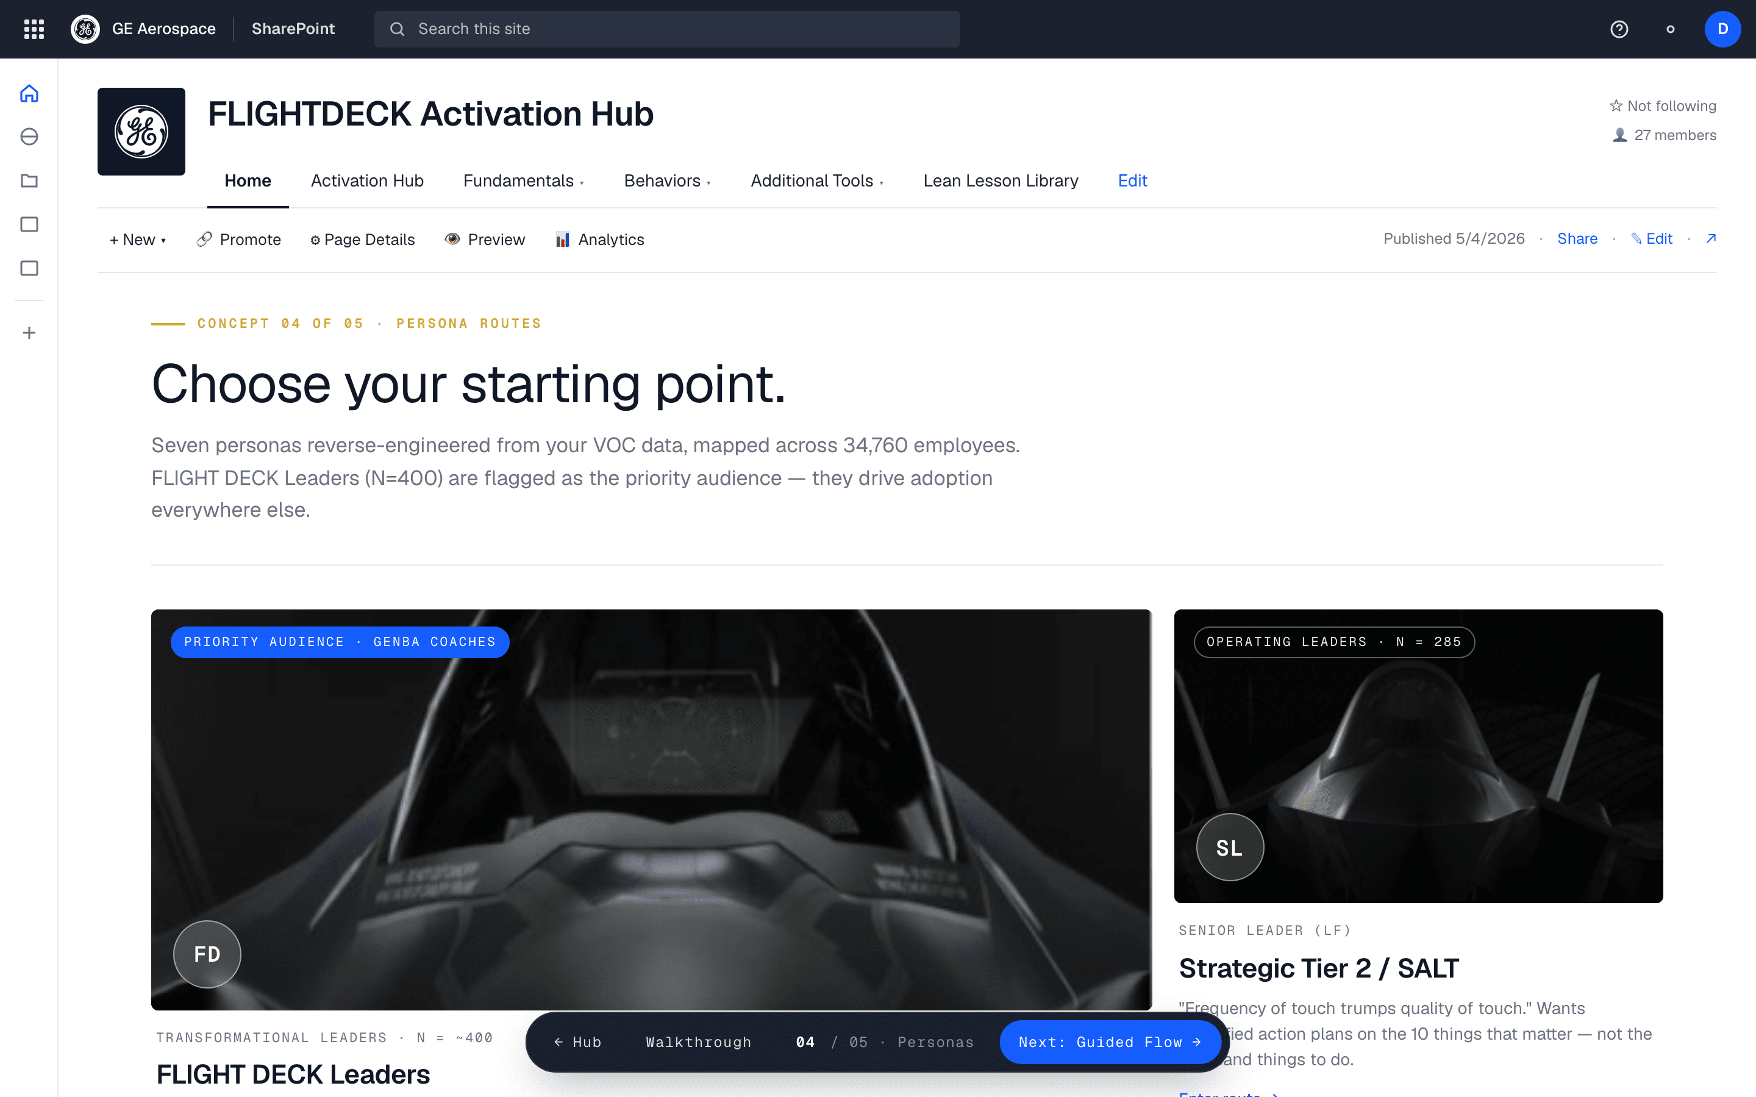The image size is (1756, 1097).
Task: Click the Priority Audience Genba Coaches badge
Action: coord(340,642)
